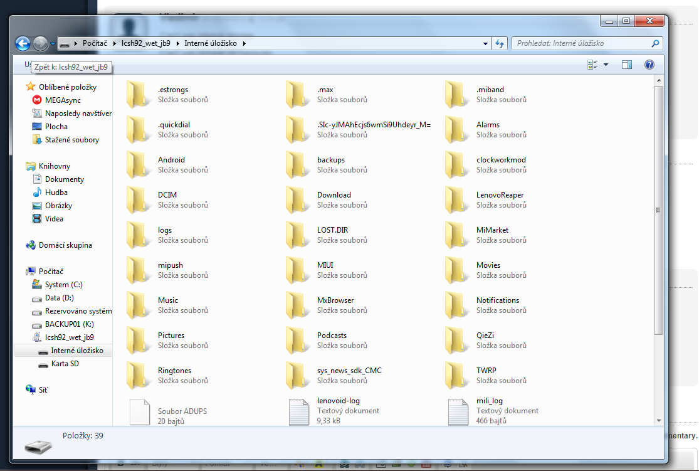Open the view options dropdown arrow
This screenshot has width=699, height=471.
point(606,65)
